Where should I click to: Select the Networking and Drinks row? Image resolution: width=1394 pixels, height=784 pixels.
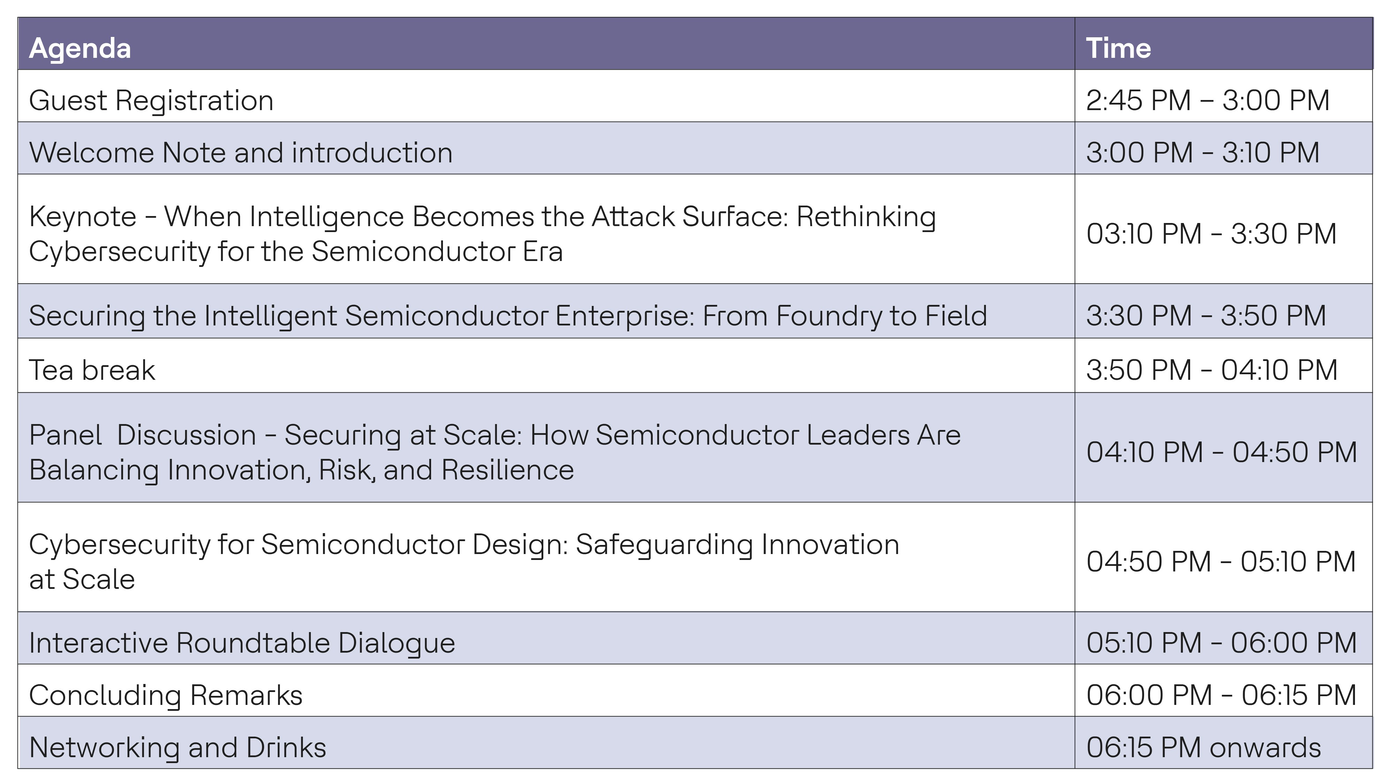coord(177,747)
